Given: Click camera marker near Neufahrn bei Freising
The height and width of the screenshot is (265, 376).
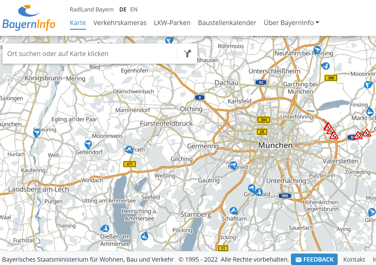Looking at the screenshot, I should (x=317, y=50).
